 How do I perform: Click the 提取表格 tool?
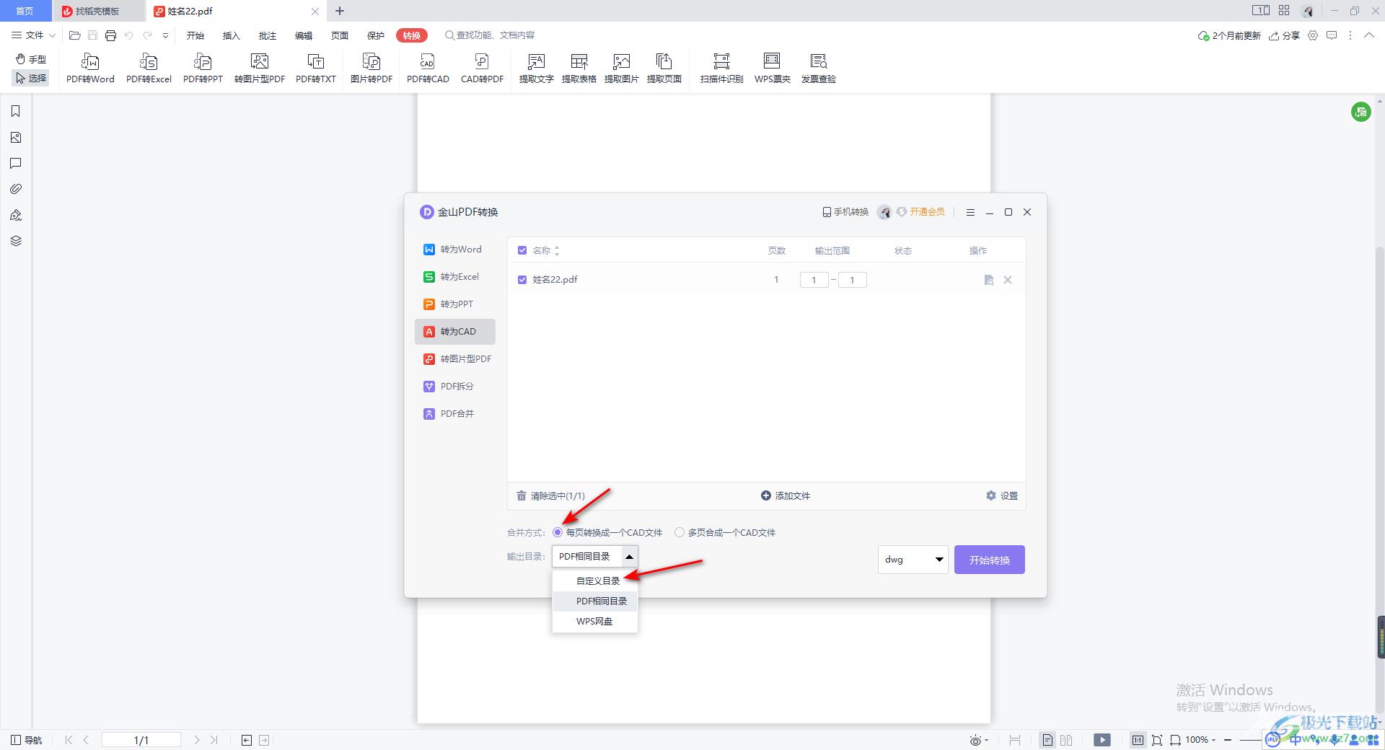[579, 69]
